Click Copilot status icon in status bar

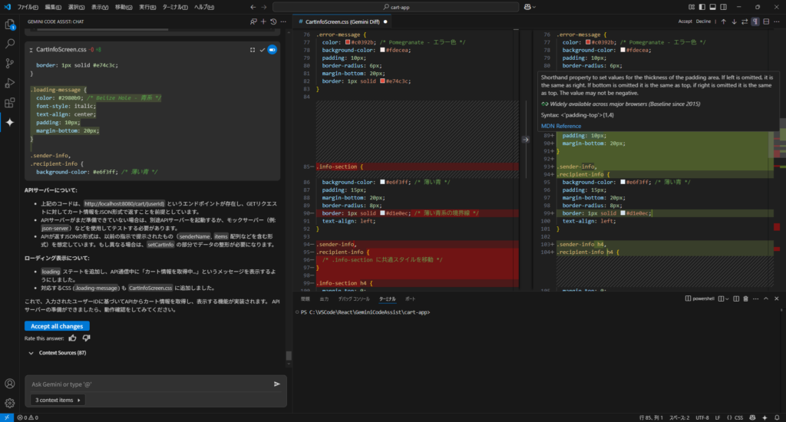(x=752, y=417)
